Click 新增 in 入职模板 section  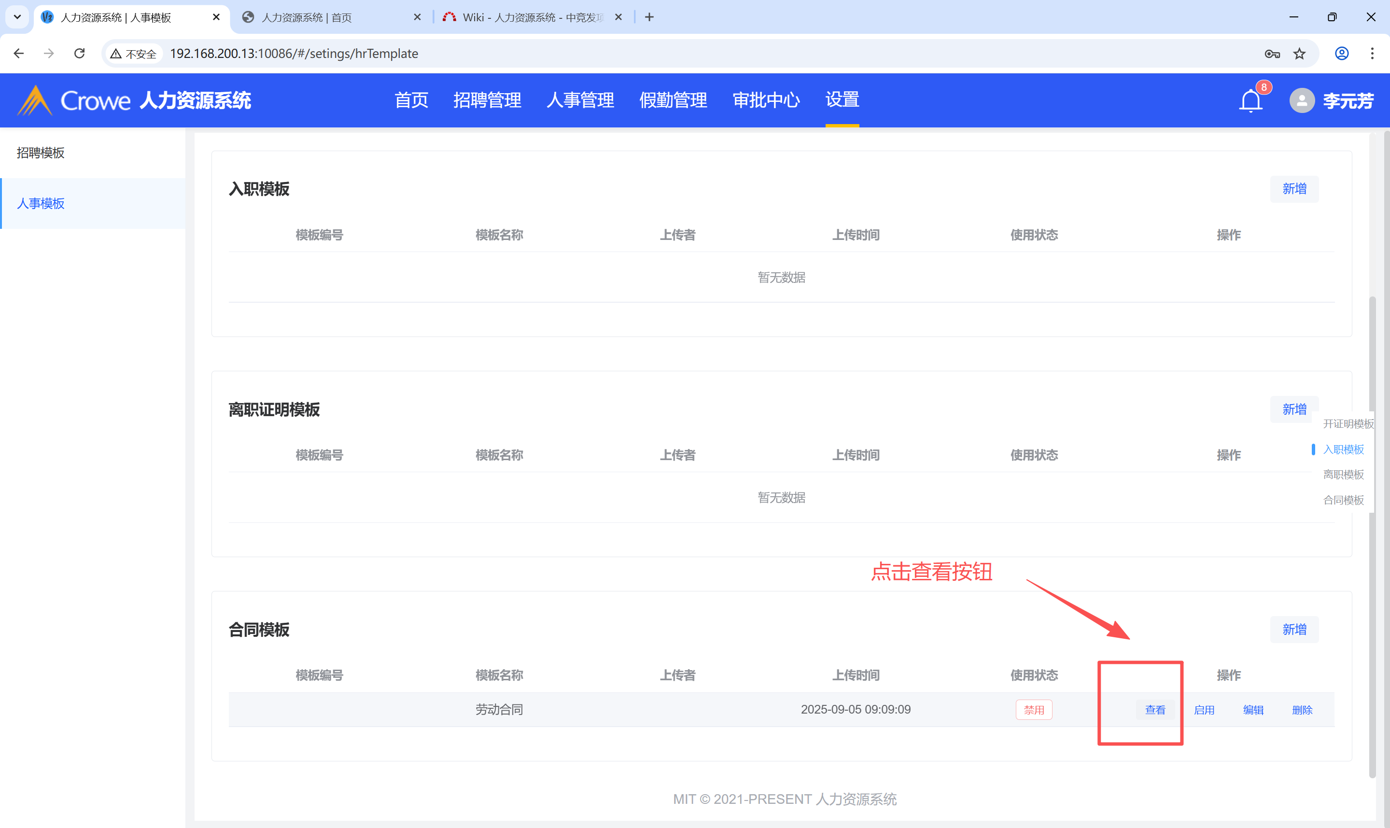(1293, 189)
